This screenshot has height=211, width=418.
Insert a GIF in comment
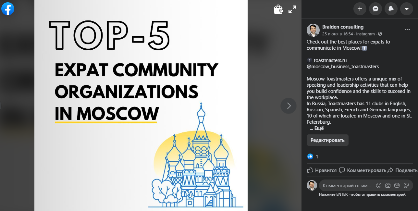pyautogui.click(x=397, y=185)
